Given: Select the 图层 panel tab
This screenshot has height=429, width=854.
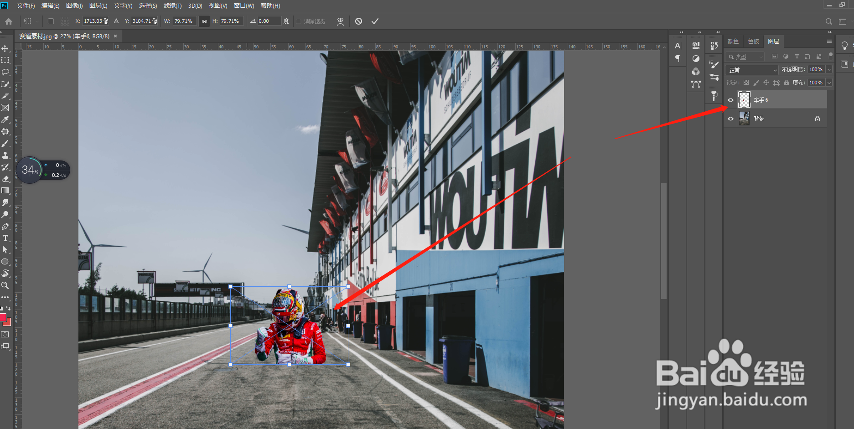Looking at the screenshot, I should [x=773, y=41].
